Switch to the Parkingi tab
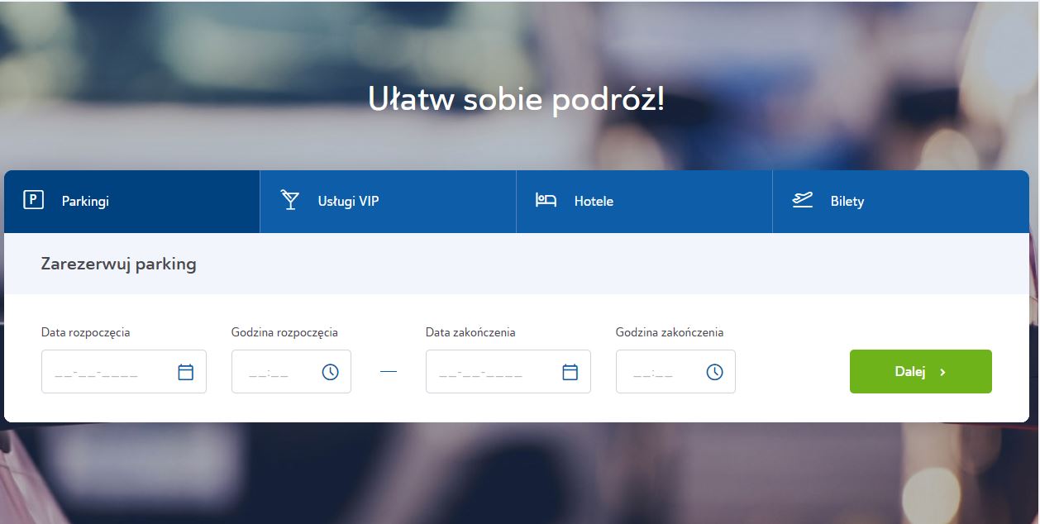 pyautogui.click(x=85, y=202)
